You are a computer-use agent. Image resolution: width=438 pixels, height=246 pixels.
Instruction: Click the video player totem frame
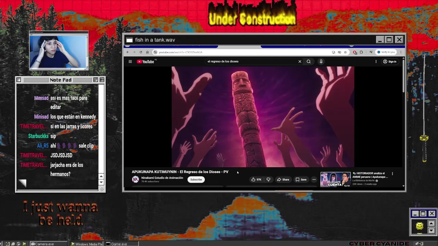click(x=263, y=117)
